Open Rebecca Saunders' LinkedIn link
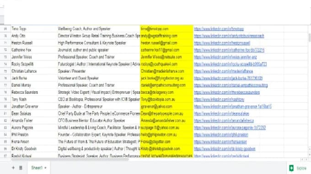This screenshot has height=174, width=311. coord(227,92)
